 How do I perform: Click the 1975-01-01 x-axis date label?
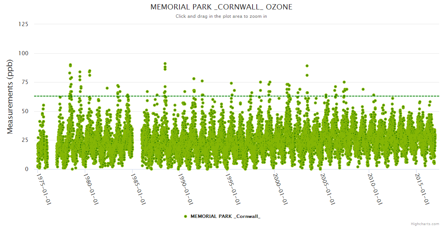(44, 189)
